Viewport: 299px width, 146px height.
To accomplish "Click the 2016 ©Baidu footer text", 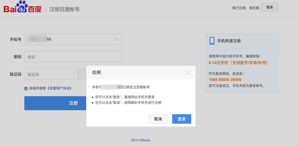I will 141,140.
